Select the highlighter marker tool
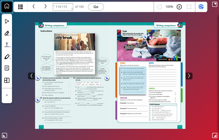Viewport: 219px width, 140px height. click(7, 57)
